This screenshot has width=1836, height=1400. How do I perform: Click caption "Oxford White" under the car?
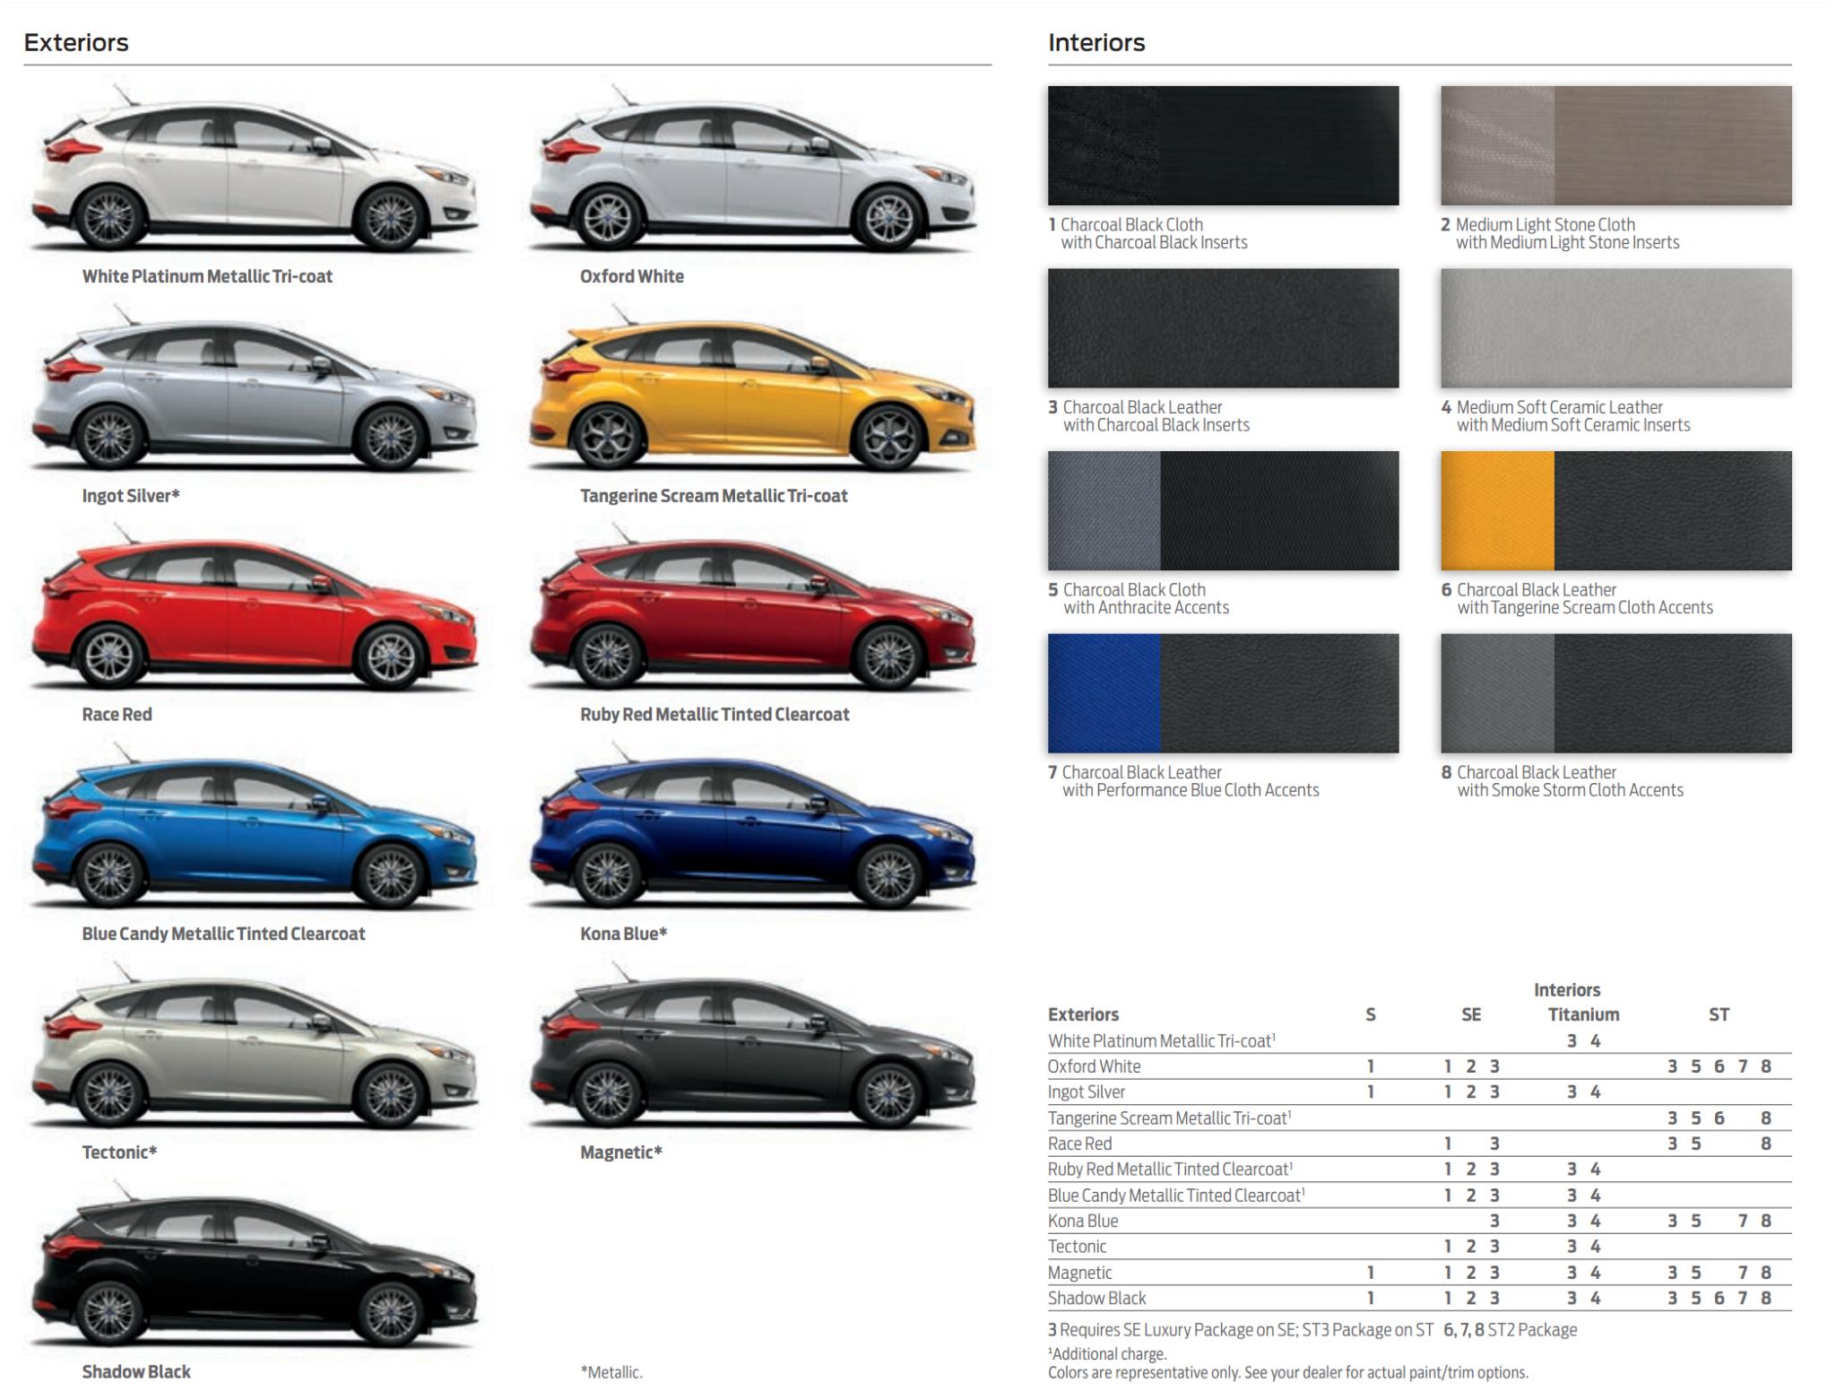pos(632,276)
